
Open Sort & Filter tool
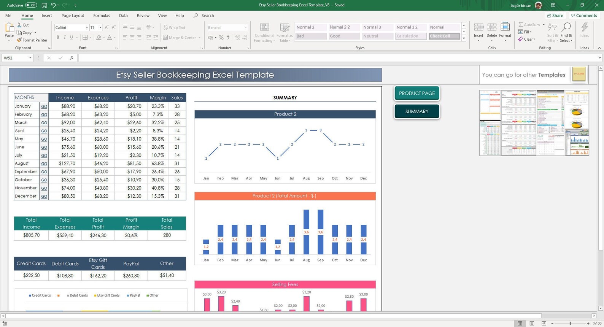[552, 33]
